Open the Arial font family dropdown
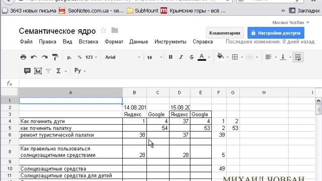 click(122, 57)
